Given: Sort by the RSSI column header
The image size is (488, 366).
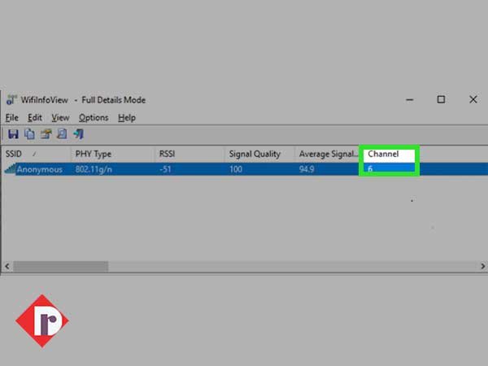Looking at the screenshot, I should point(190,154).
